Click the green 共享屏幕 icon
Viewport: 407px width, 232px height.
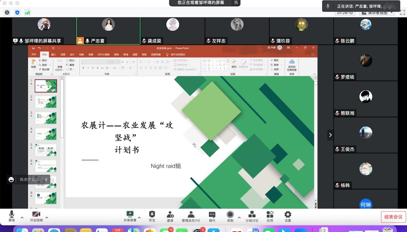click(130, 214)
